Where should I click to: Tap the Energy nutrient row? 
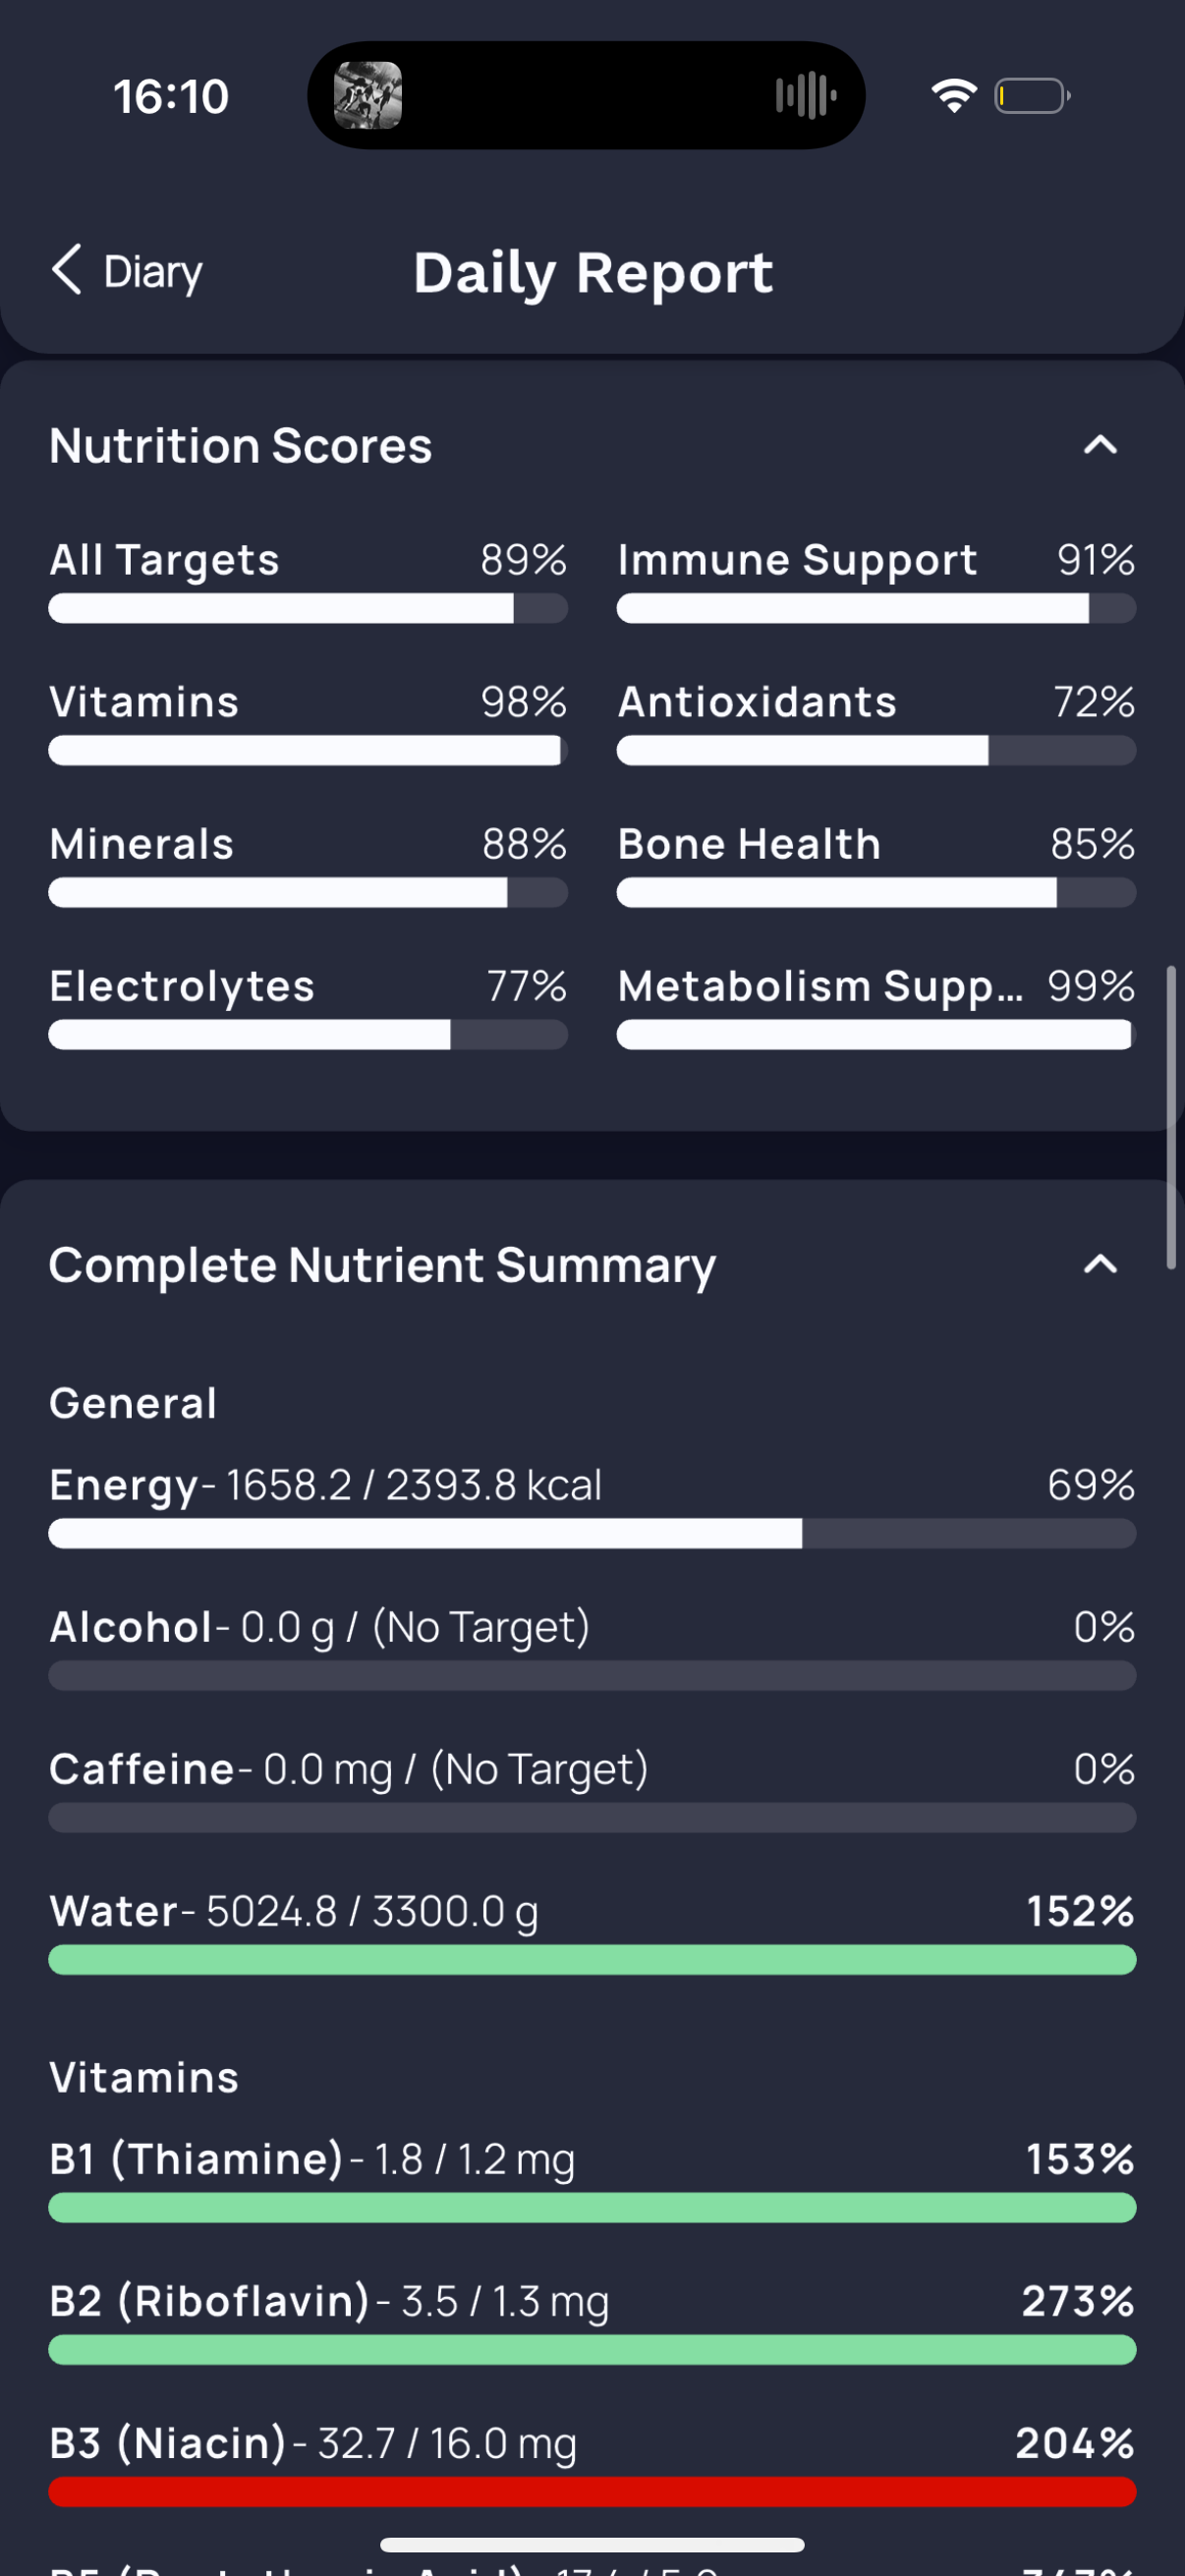click(592, 1505)
